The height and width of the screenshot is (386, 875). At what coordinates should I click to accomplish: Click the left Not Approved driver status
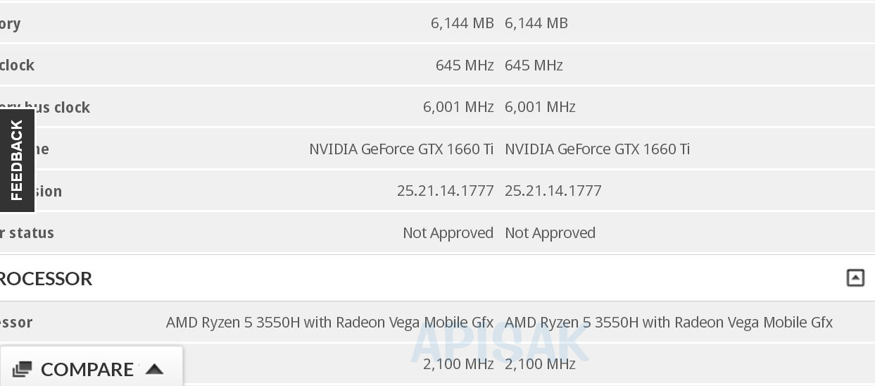coord(448,233)
